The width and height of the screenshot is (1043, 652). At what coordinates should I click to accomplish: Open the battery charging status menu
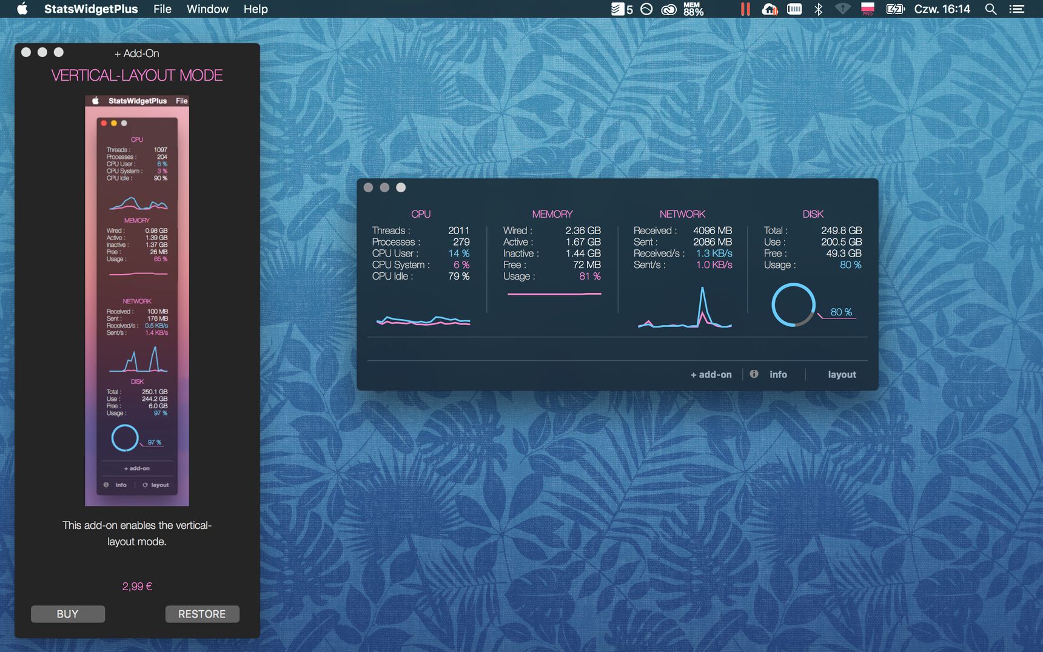tap(895, 8)
